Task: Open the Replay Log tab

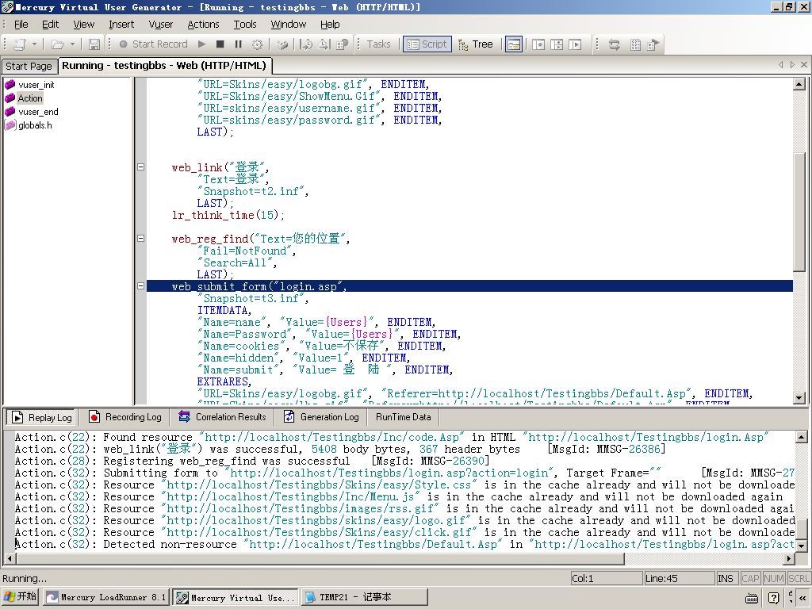Action: pos(42,417)
